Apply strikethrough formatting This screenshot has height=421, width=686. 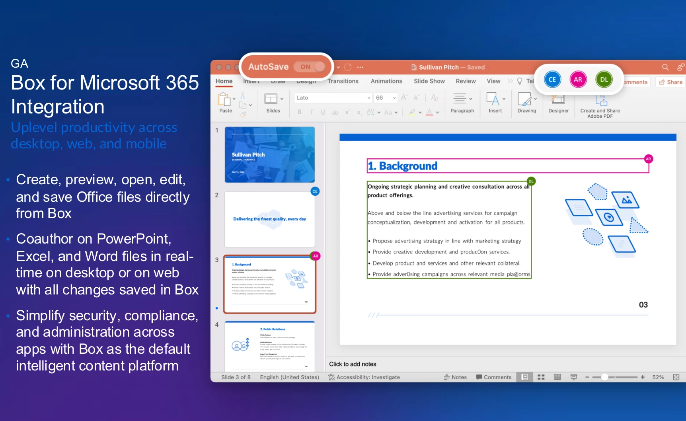pos(335,113)
